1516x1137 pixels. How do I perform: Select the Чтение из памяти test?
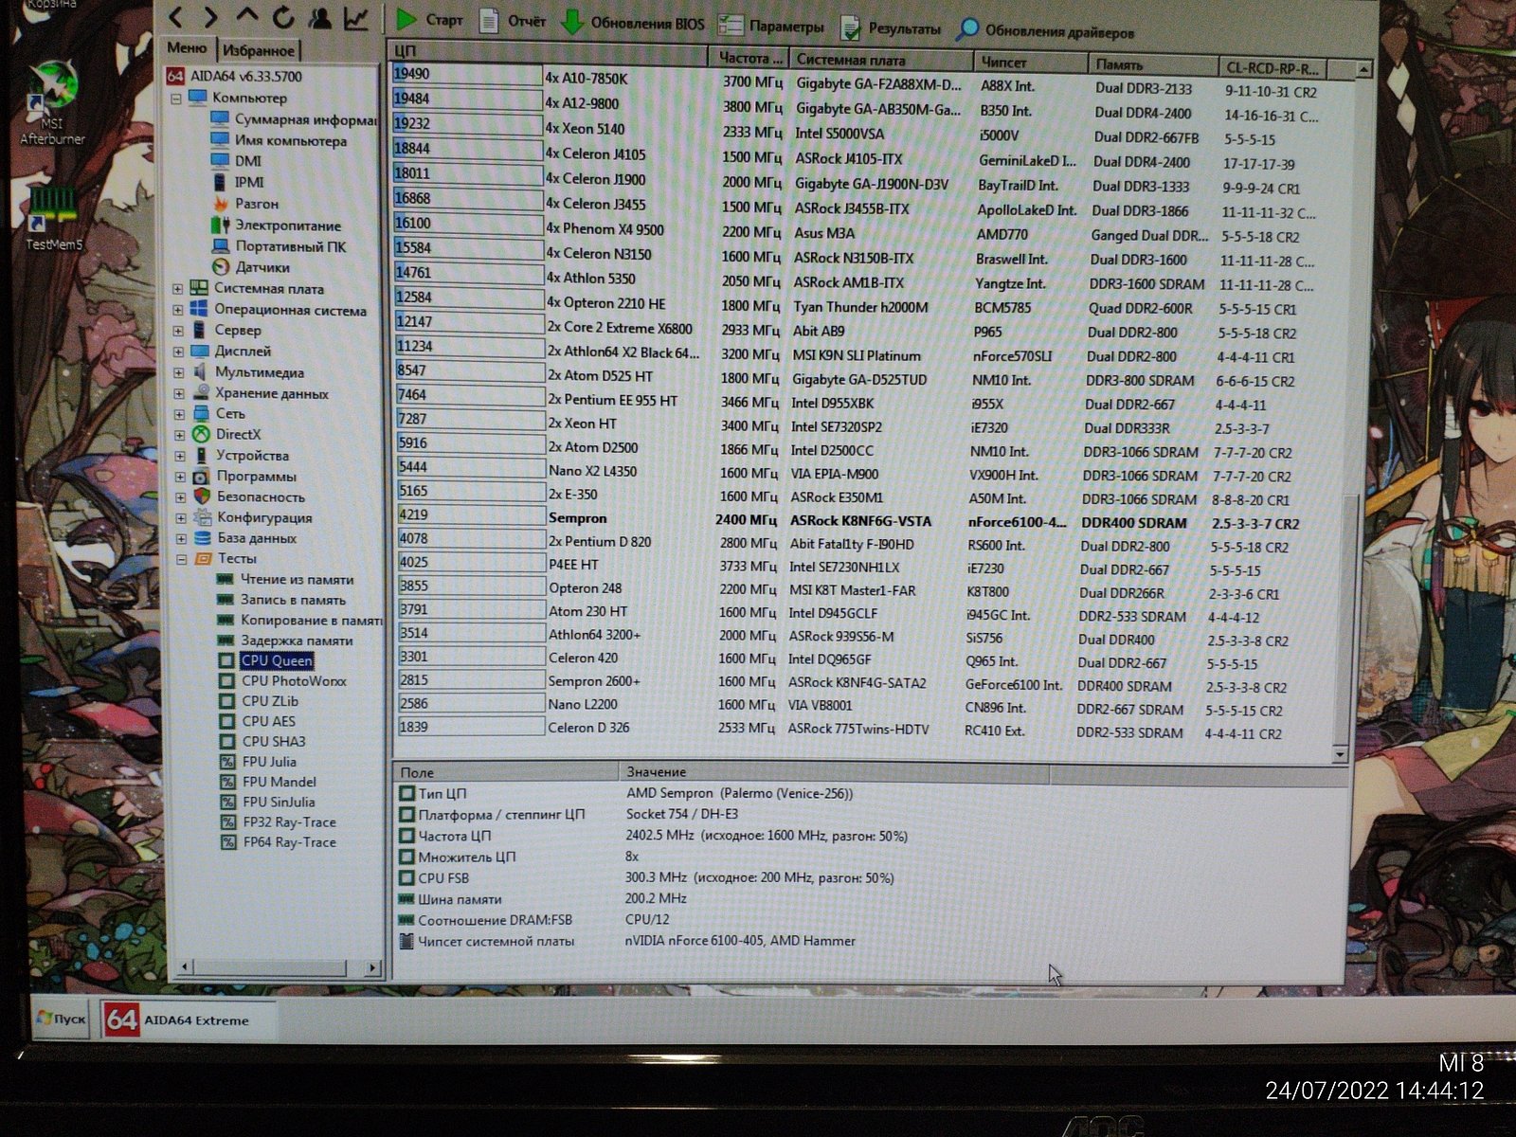286,580
